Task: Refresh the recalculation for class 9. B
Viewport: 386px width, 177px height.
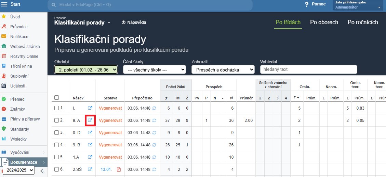Action: pos(154,145)
